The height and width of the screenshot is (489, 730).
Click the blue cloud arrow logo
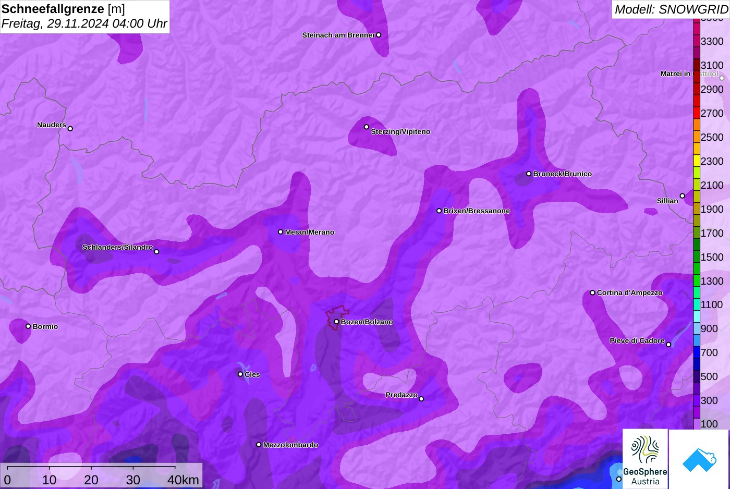(699, 459)
